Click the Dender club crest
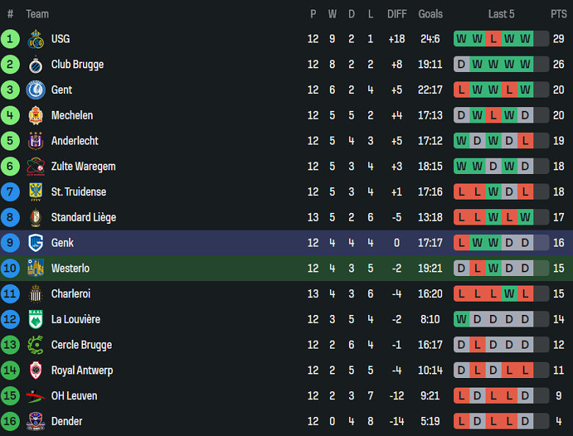This screenshot has width=573, height=436. click(x=35, y=421)
